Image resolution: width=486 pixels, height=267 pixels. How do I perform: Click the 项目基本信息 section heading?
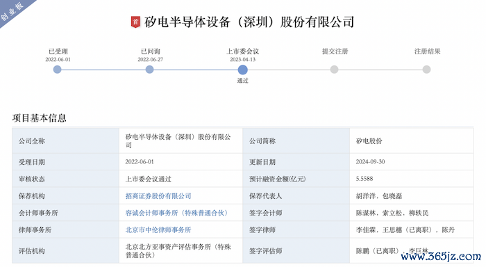(x=39, y=118)
